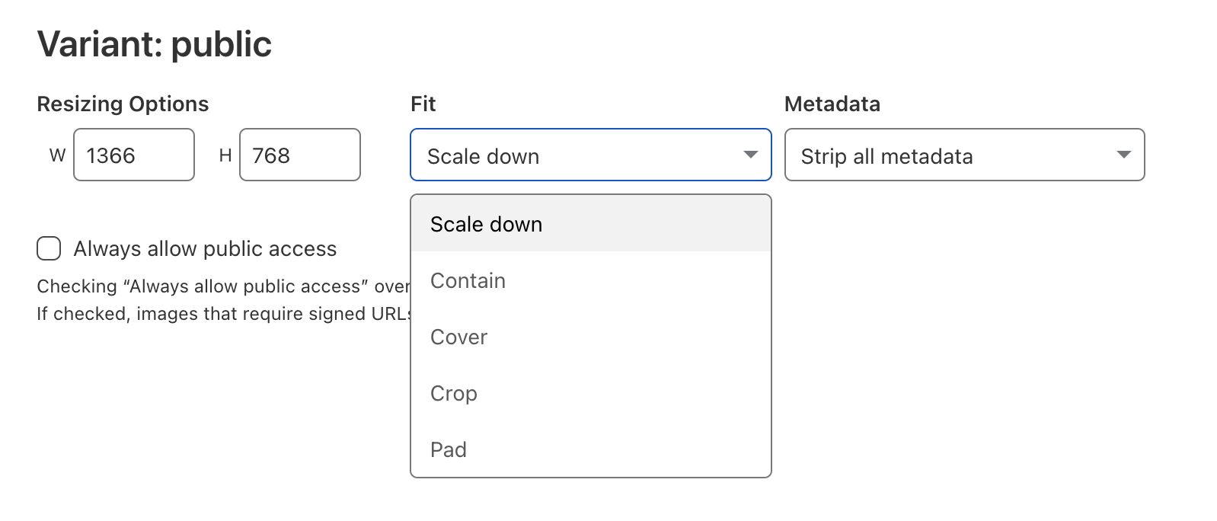Focus the H field under Resizing Options

coord(299,155)
